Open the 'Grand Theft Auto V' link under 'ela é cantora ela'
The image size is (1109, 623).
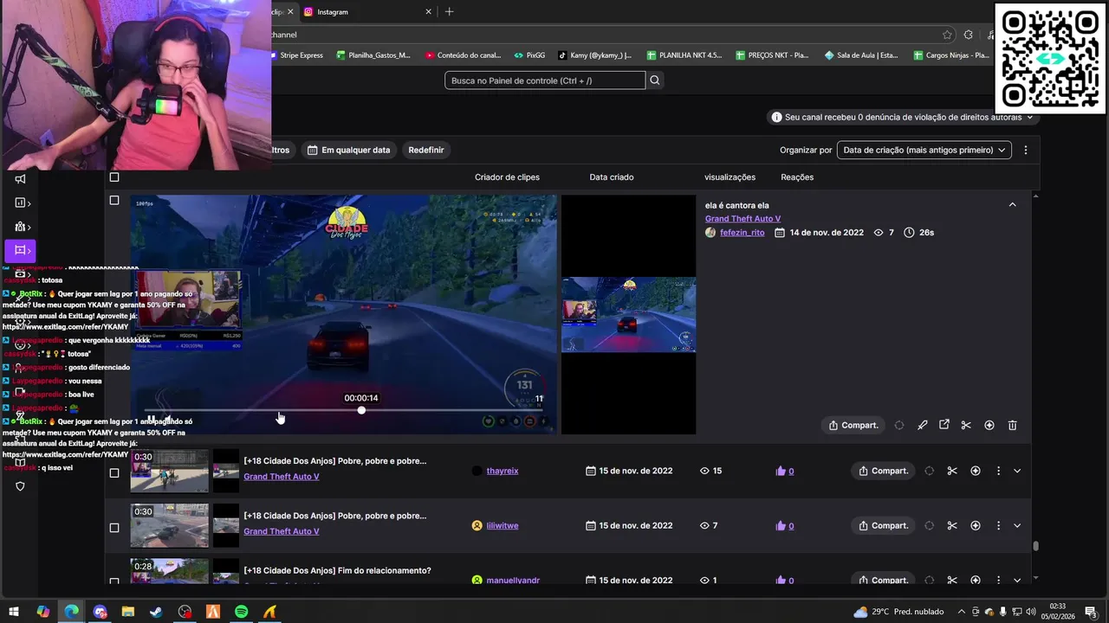point(743,219)
